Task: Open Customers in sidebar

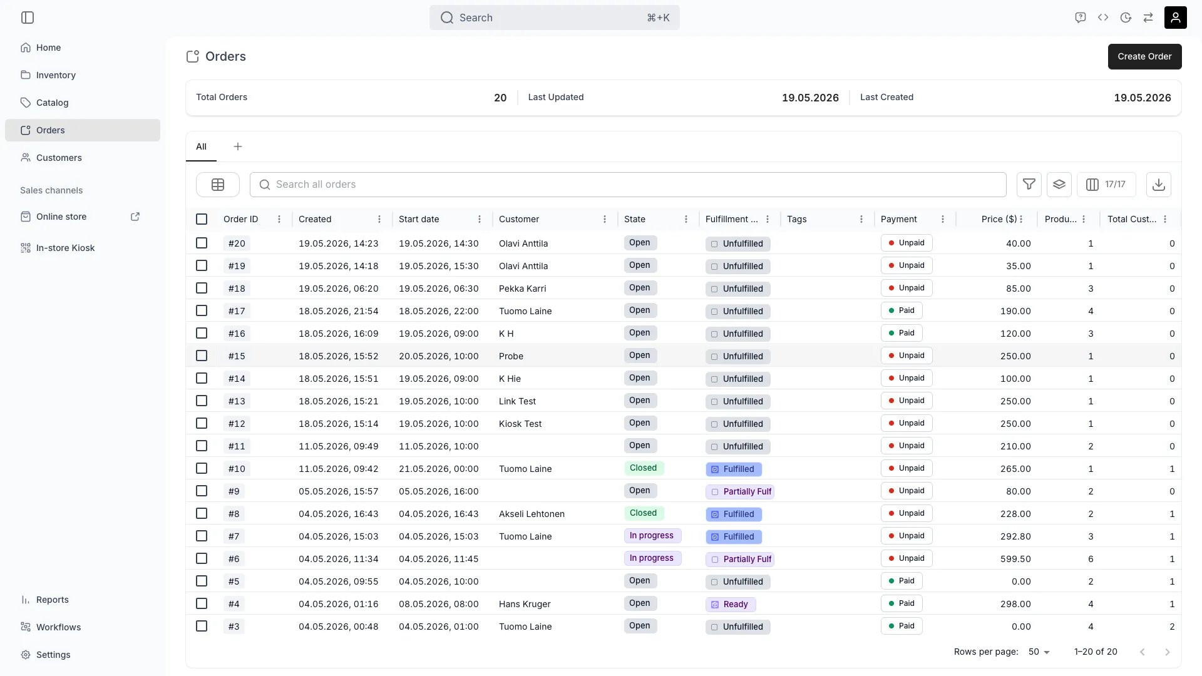Action: tap(83, 158)
